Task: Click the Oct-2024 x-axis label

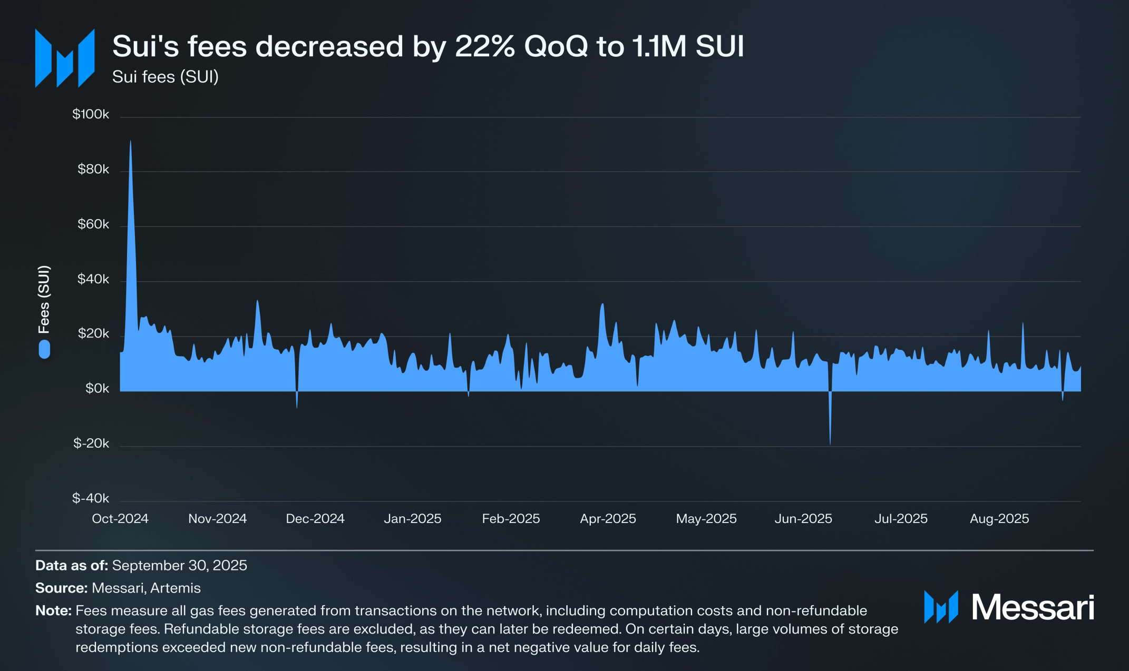Action: click(x=120, y=519)
